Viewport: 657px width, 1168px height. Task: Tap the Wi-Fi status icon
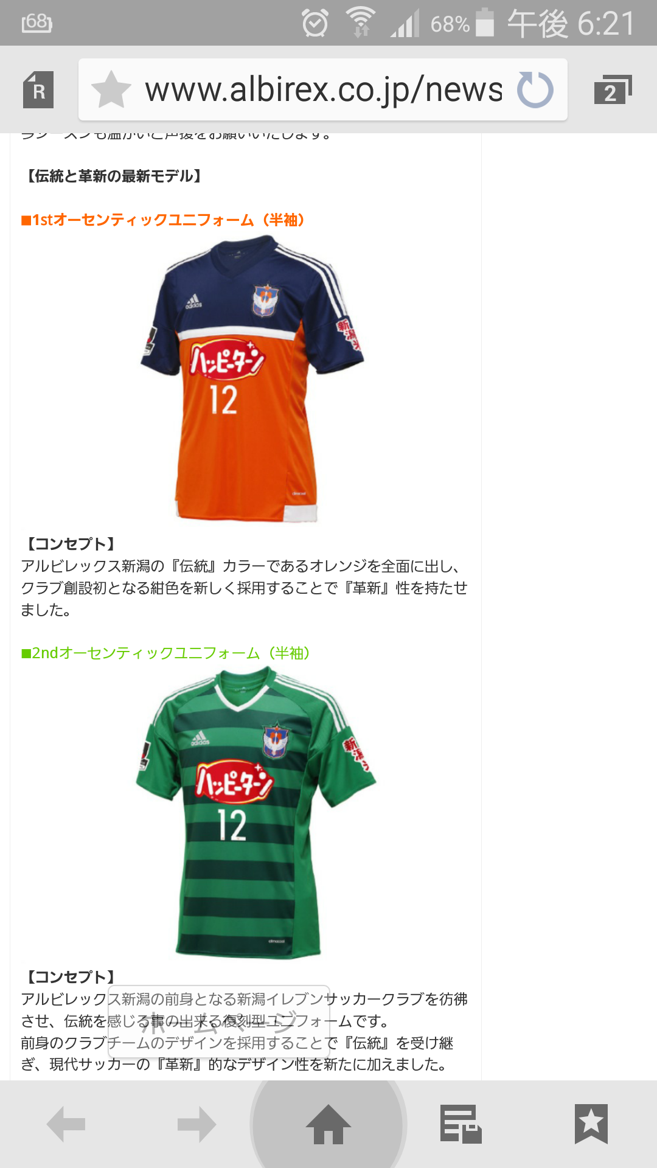pyautogui.click(x=361, y=23)
